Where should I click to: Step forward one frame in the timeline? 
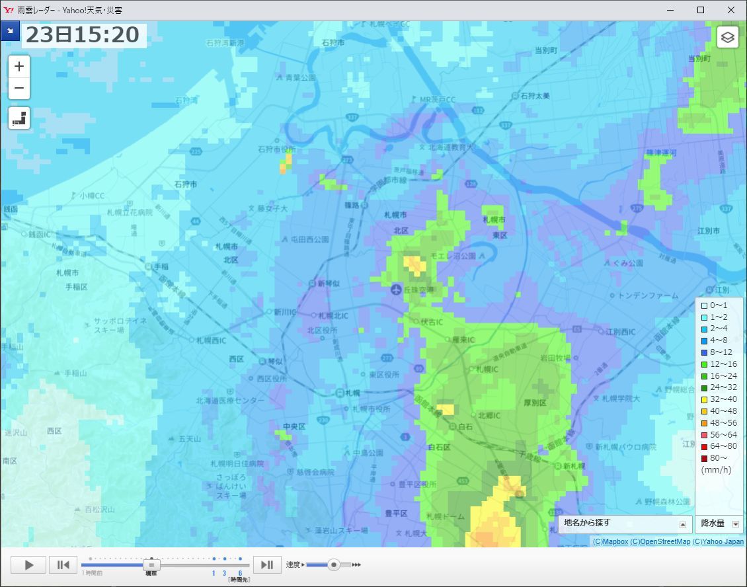tap(267, 565)
